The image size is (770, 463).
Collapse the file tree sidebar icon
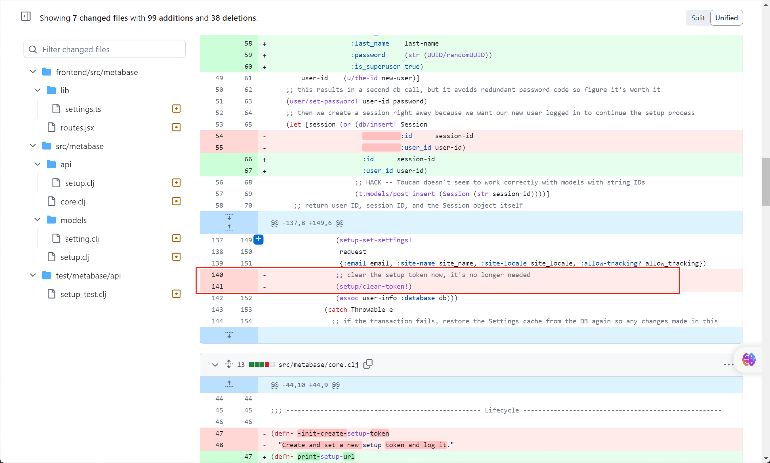[26, 16]
